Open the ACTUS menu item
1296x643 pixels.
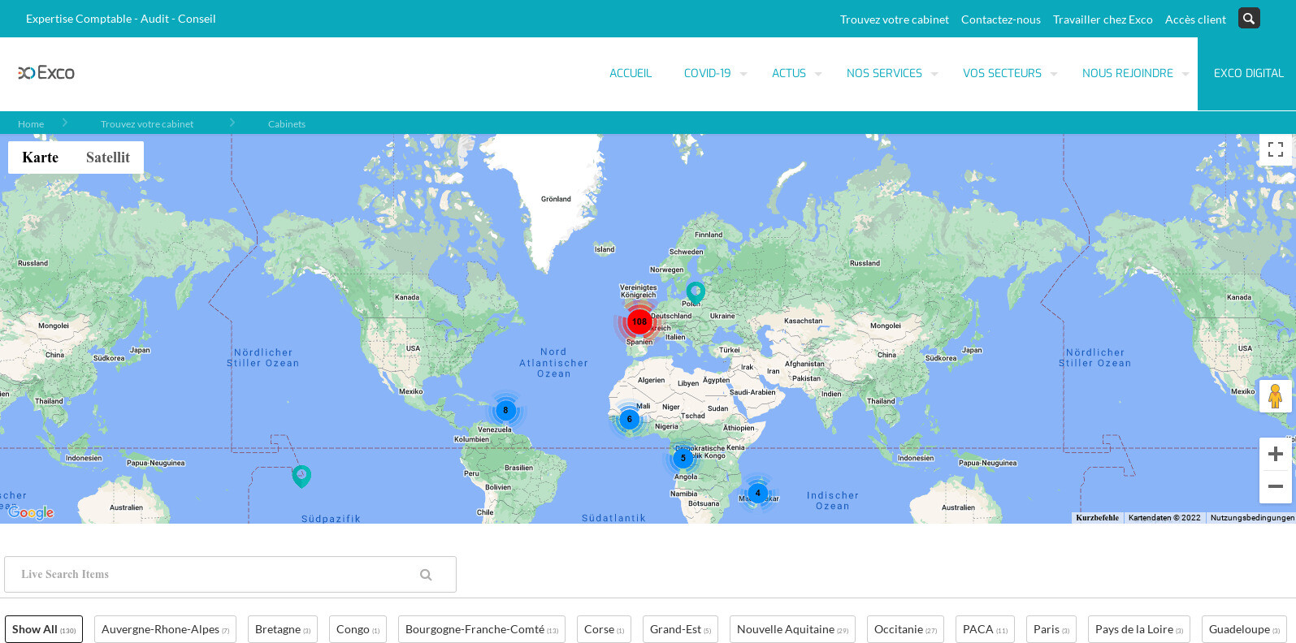(789, 73)
